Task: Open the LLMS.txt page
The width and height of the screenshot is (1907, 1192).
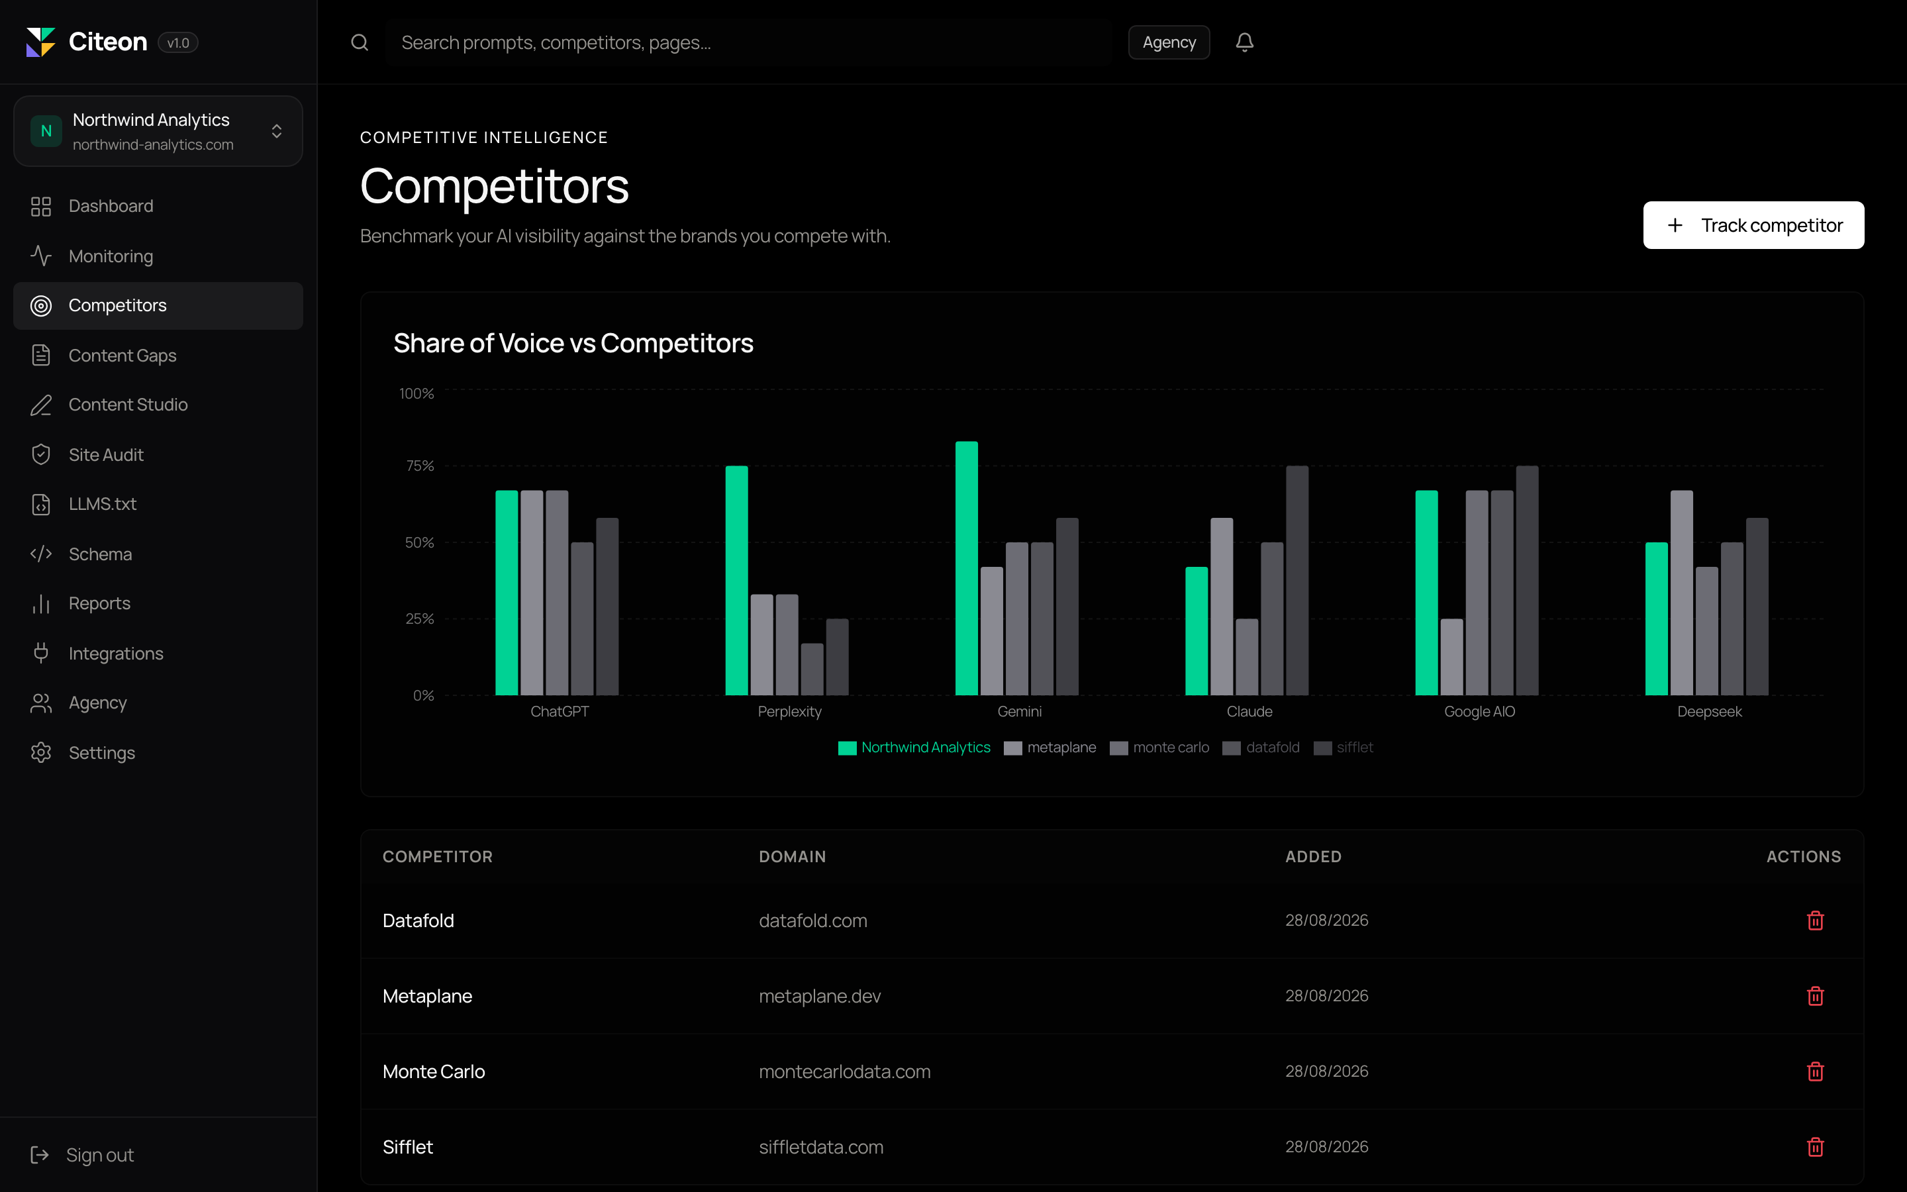Action: point(158,505)
